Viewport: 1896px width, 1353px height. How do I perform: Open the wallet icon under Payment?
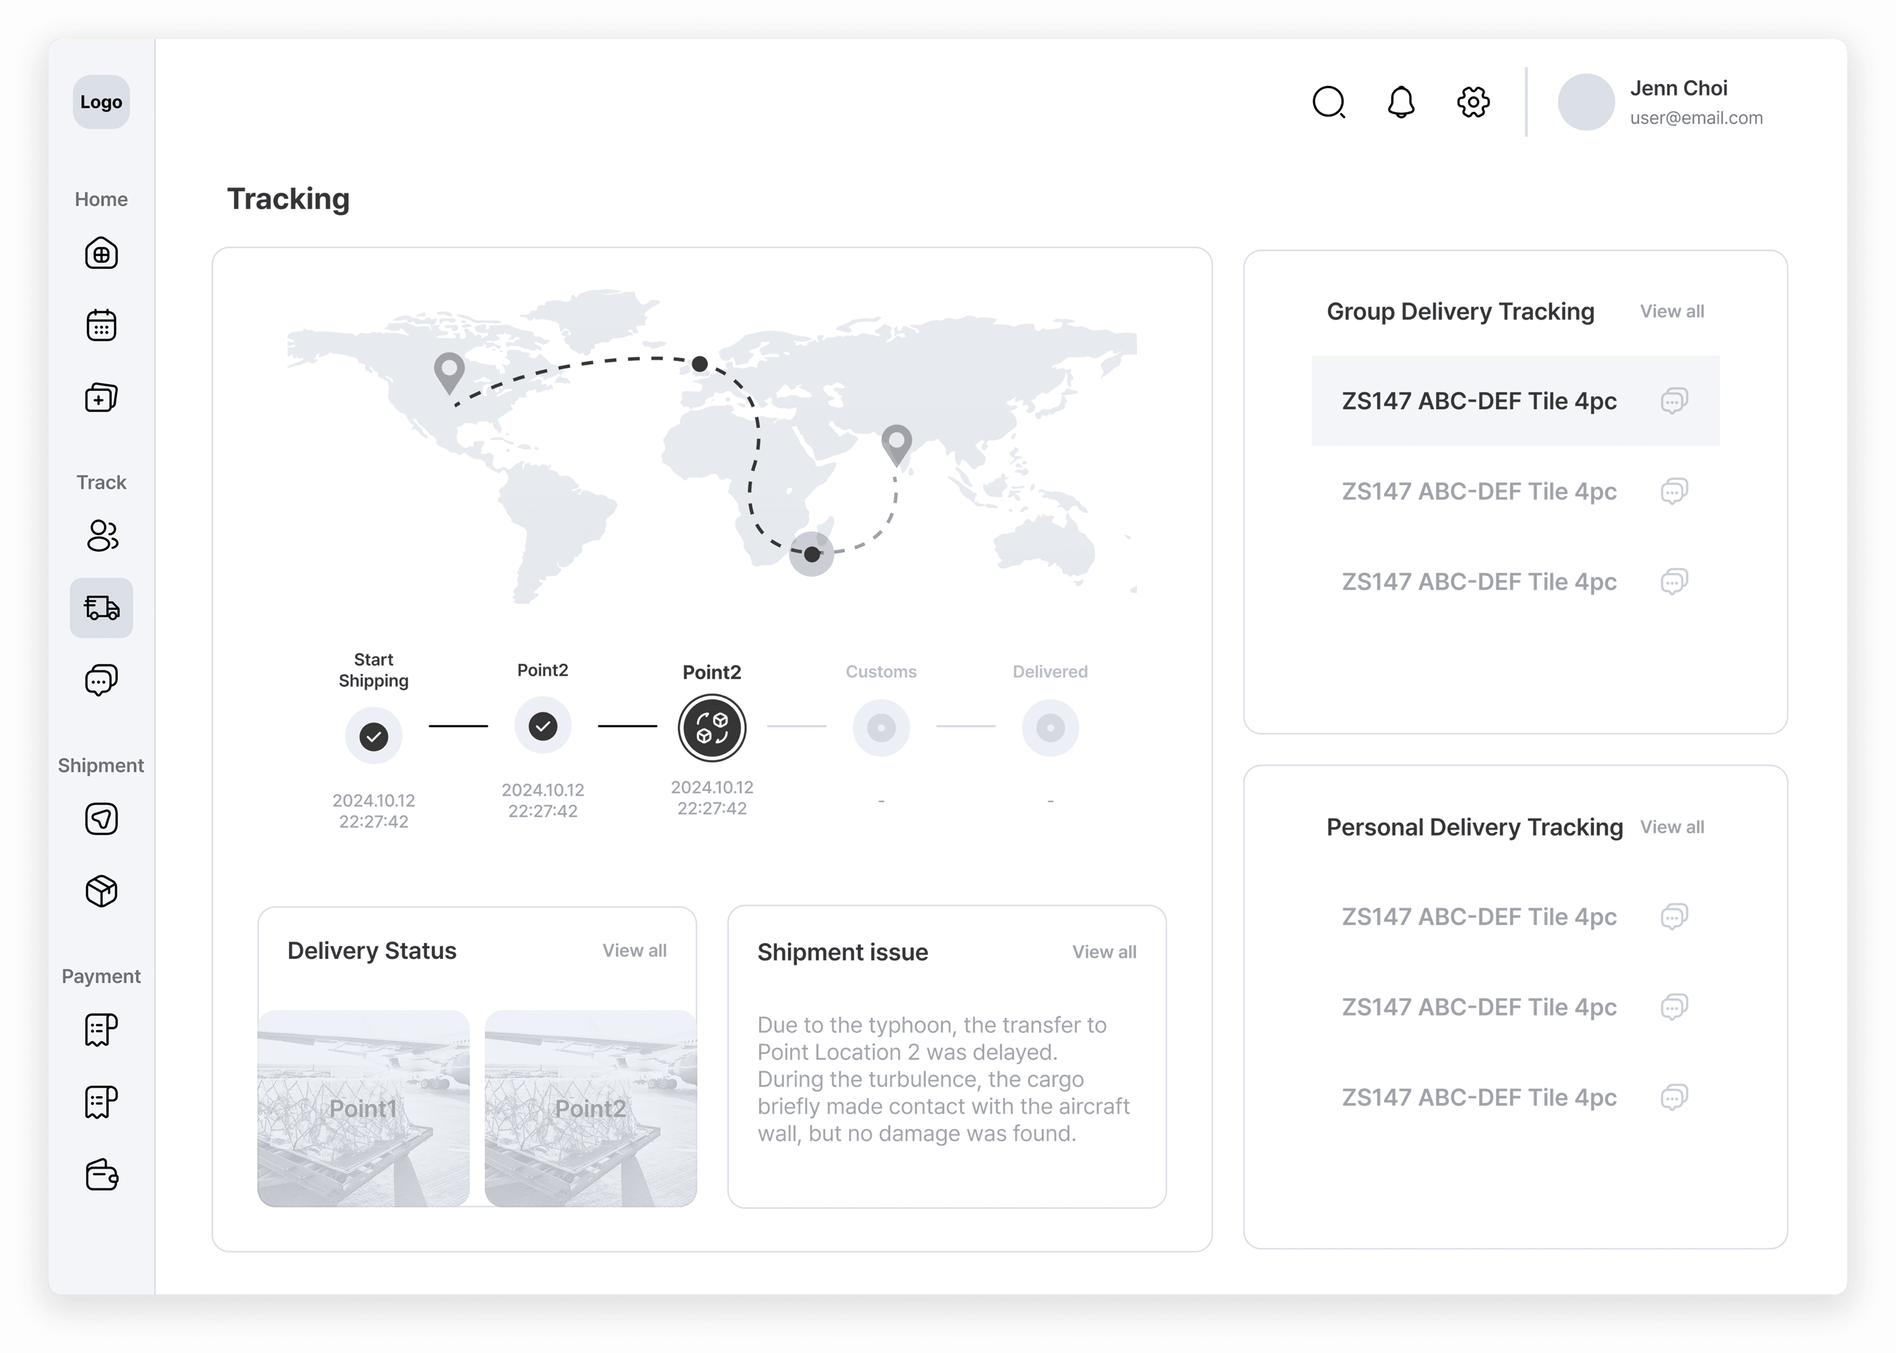pos(102,1175)
